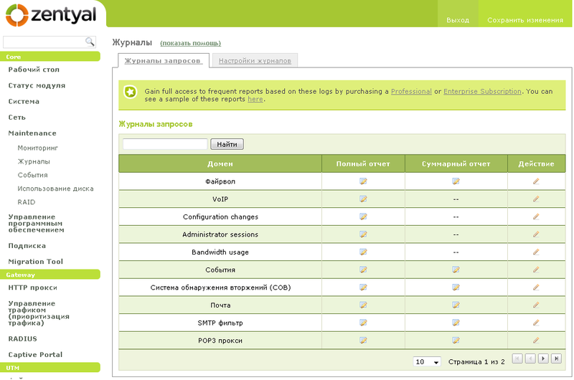Switch to Журналы запросов tab
The image size is (574, 380).
pos(163,61)
